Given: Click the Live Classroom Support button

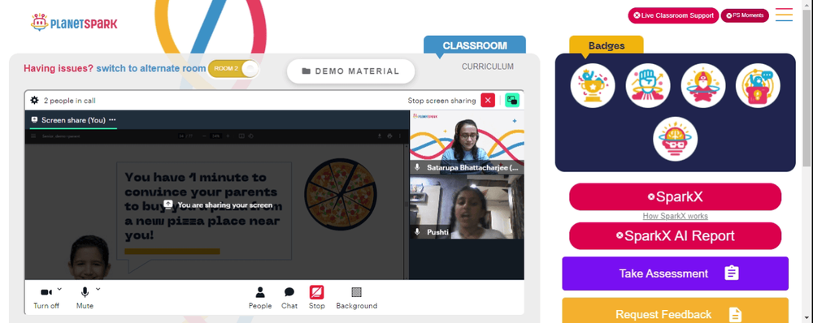Looking at the screenshot, I should tap(673, 15).
